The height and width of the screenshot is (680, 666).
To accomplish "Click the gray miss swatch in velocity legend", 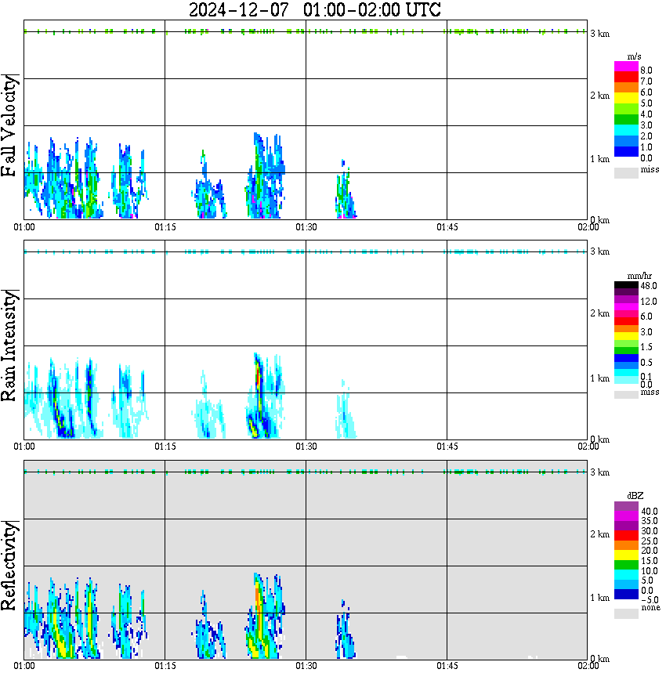I will coord(626,172).
